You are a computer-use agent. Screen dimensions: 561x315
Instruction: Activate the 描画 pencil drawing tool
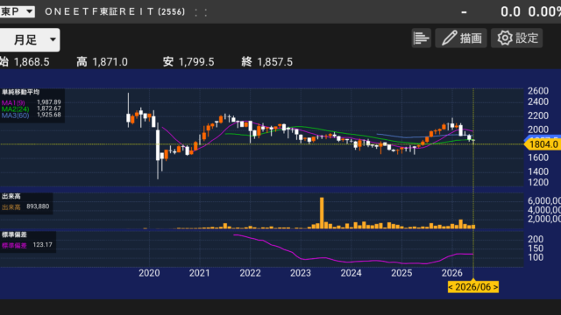coord(461,38)
